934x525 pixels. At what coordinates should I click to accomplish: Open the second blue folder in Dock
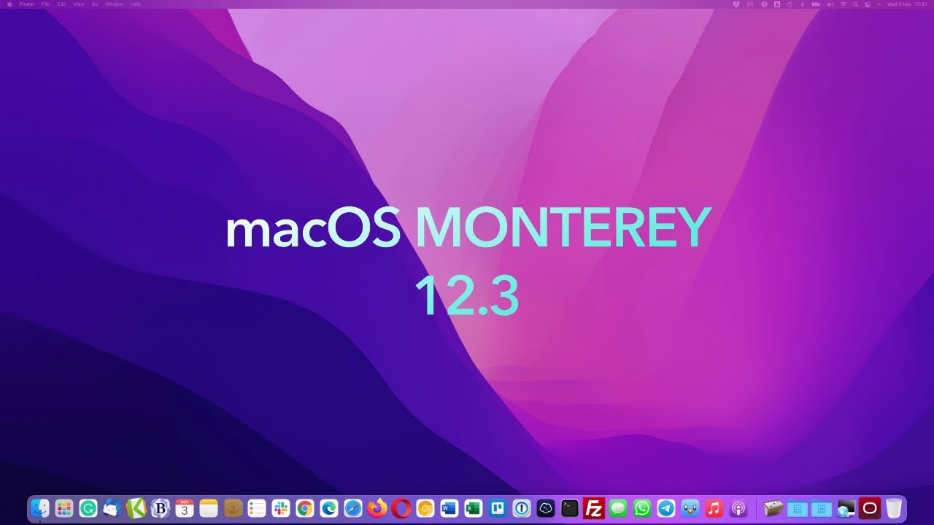822,508
